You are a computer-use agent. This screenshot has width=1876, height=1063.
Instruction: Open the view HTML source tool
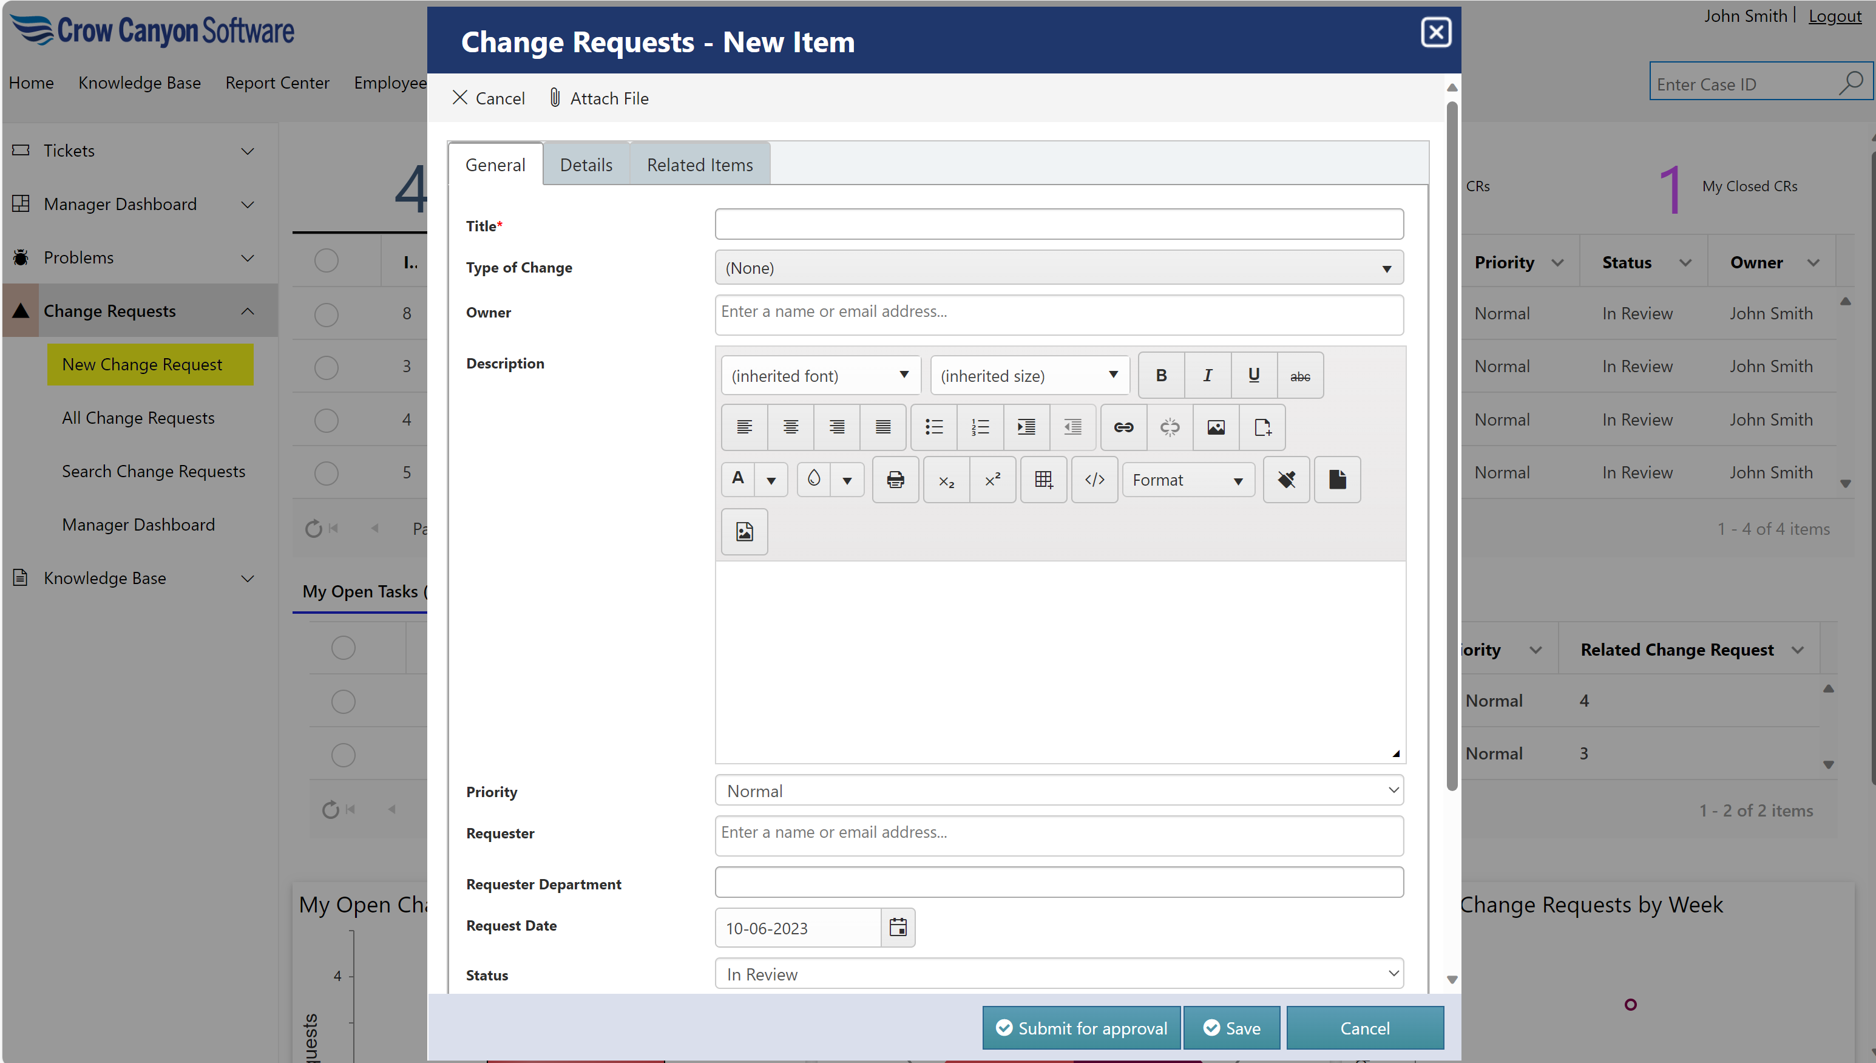(1094, 480)
